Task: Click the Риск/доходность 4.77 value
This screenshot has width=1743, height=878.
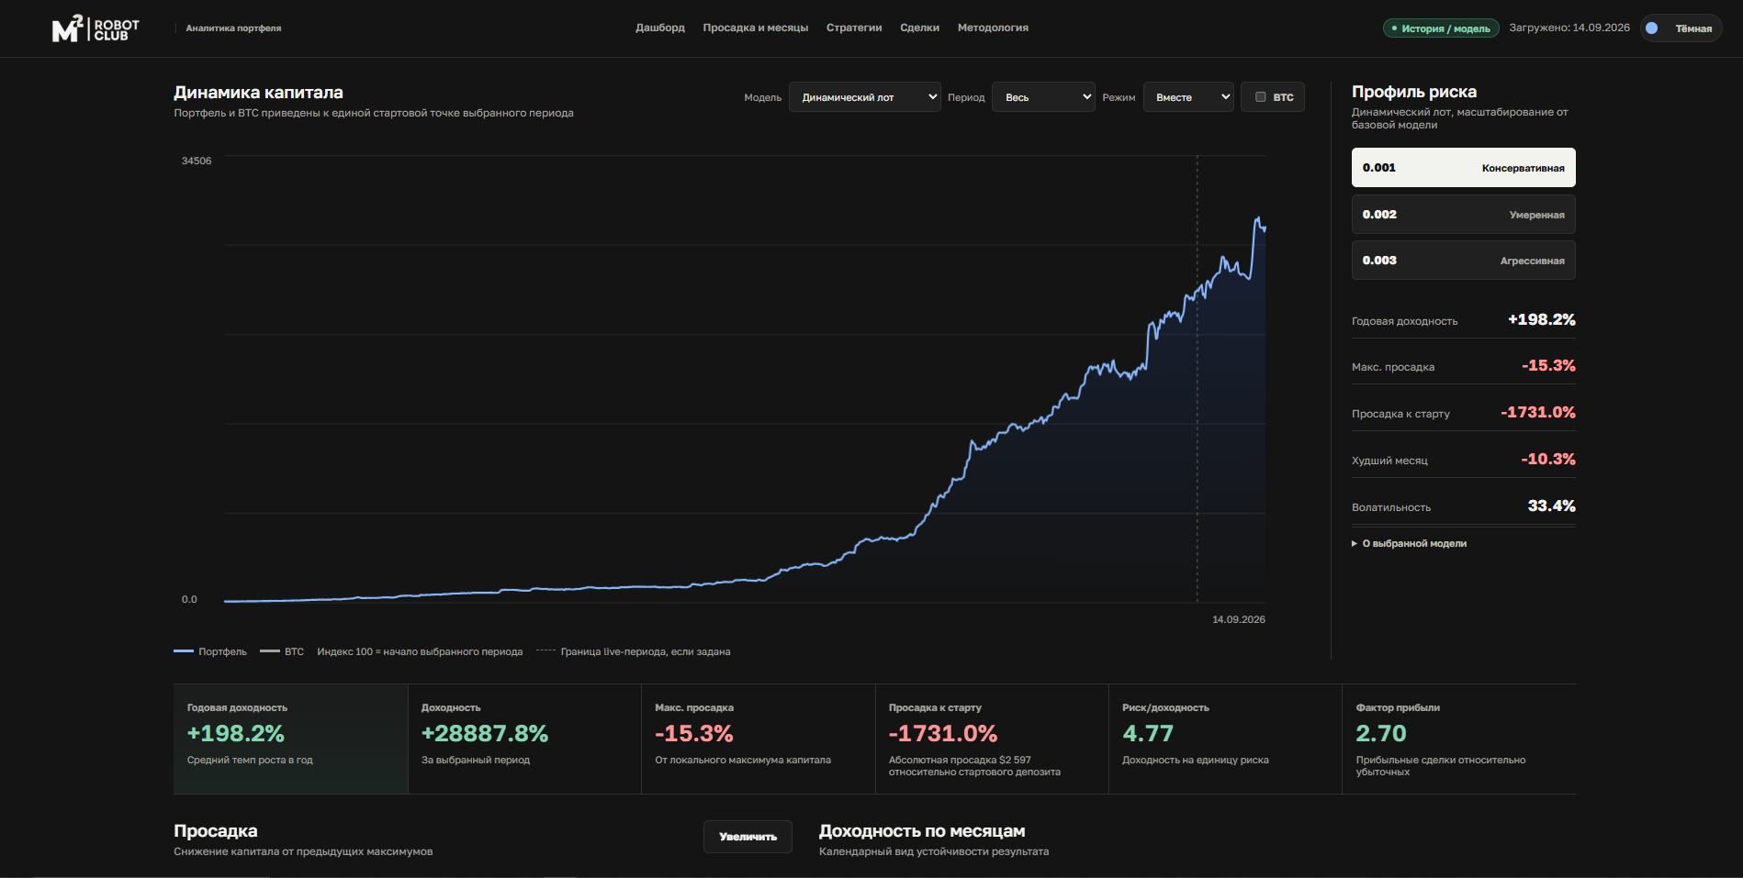Action: pos(1148,734)
